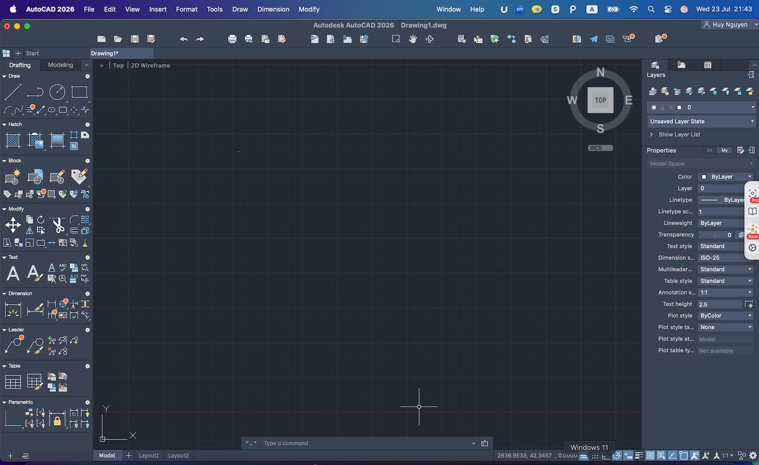Screen dimensions: 759x465
Task: Select the Circle tool in Draw panel
Action: (x=57, y=92)
